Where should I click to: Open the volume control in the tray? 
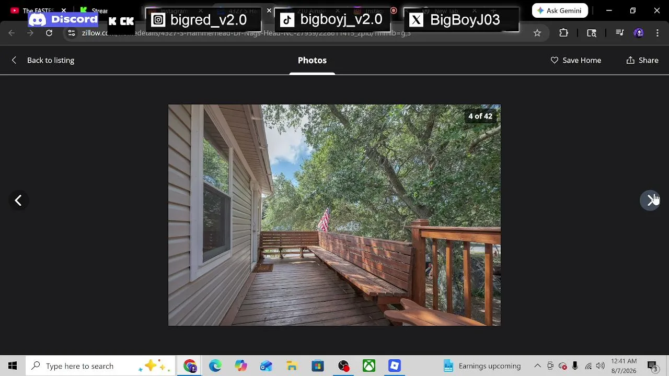[601, 366]
